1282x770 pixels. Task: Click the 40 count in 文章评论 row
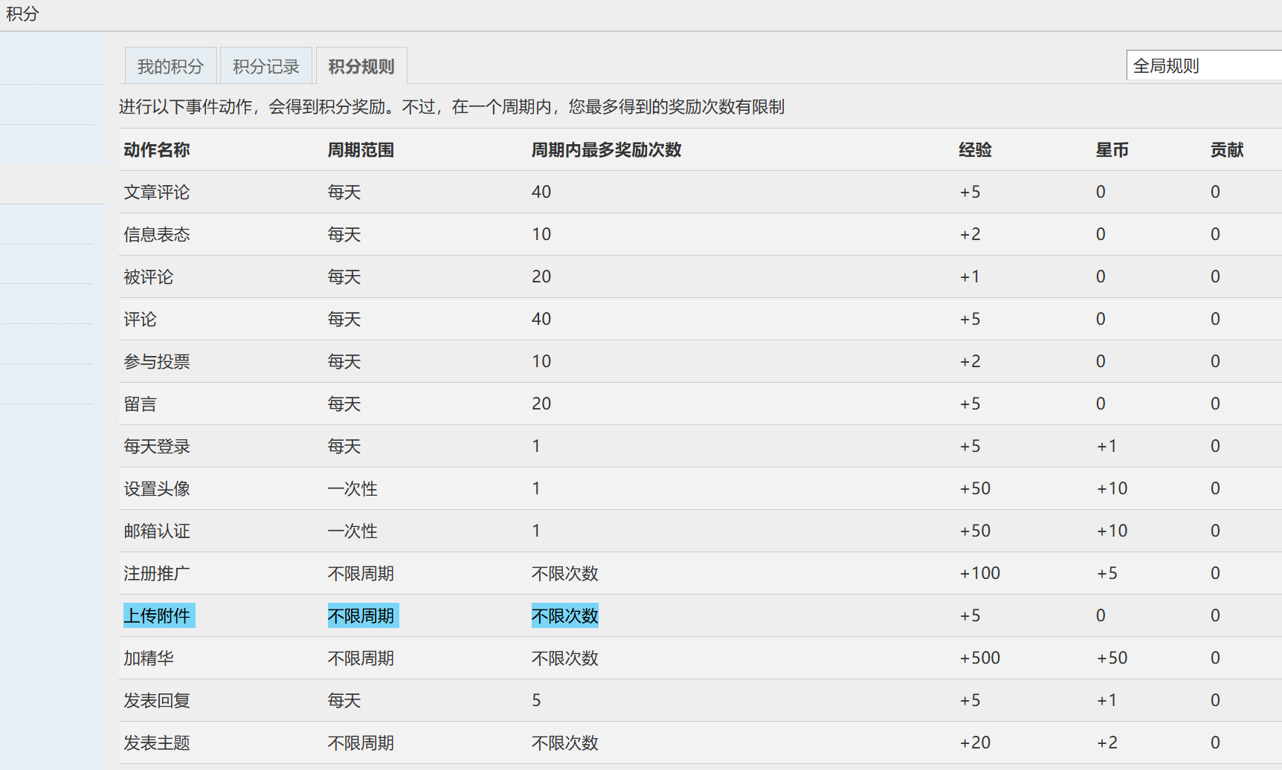(541, 192)
